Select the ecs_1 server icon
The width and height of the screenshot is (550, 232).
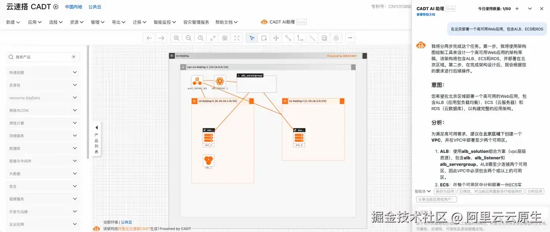coord(208,137)
